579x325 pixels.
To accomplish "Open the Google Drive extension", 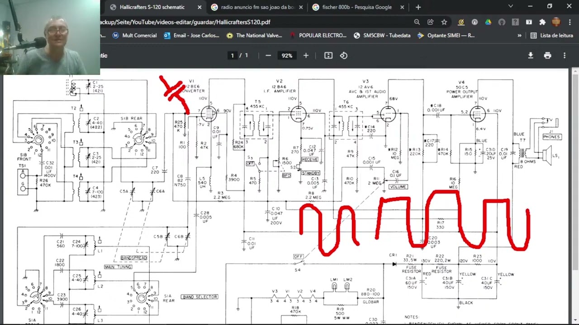I will [x=488, y=22].
